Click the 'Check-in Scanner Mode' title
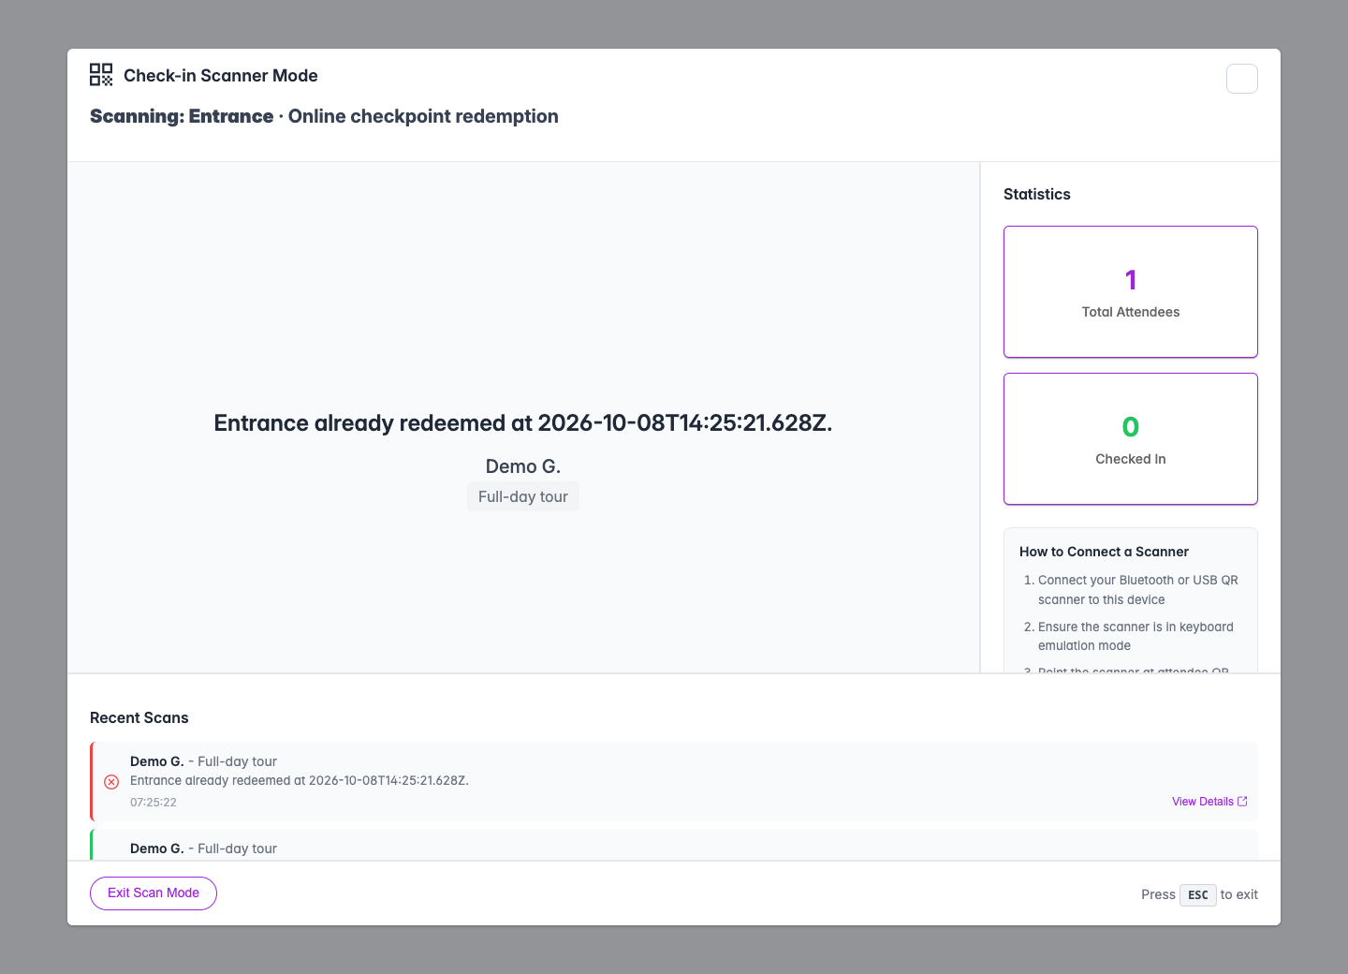The width and height of the screenshot is (1348, 974). (221, 76)
